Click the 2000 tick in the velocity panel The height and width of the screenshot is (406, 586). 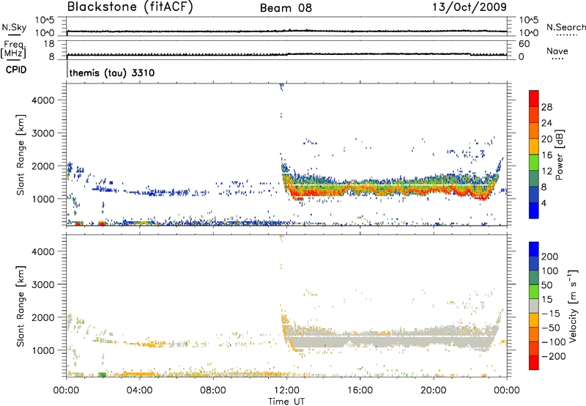click(x=42, y=317)
